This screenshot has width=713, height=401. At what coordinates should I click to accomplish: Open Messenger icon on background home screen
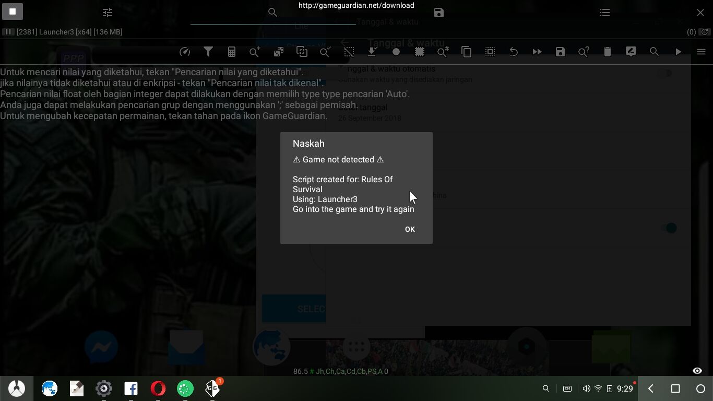point(101,347)
